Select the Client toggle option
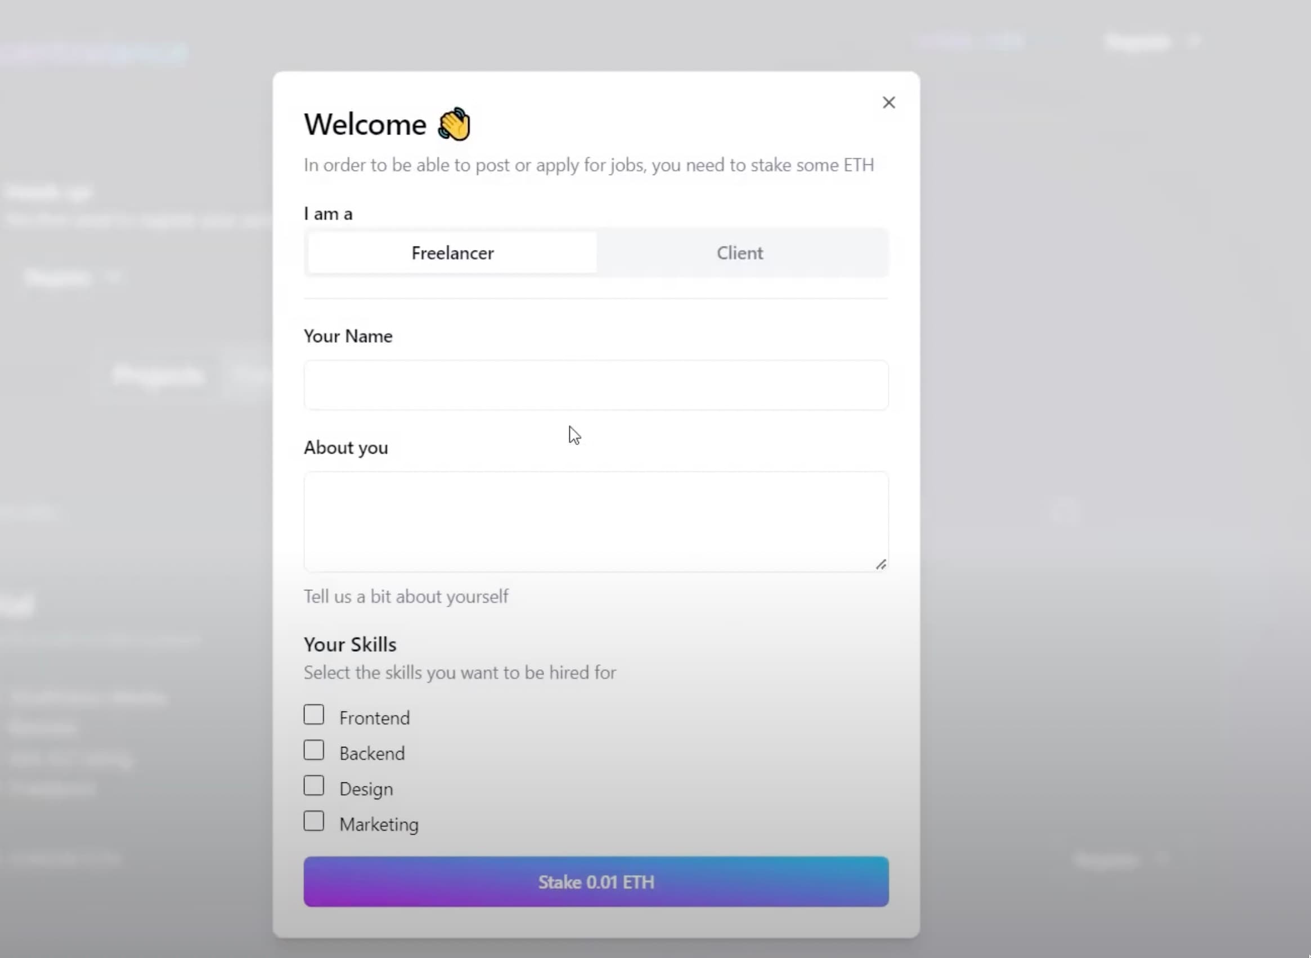The height and width of the screenshot is (958, 1311). tap(740, 253)
